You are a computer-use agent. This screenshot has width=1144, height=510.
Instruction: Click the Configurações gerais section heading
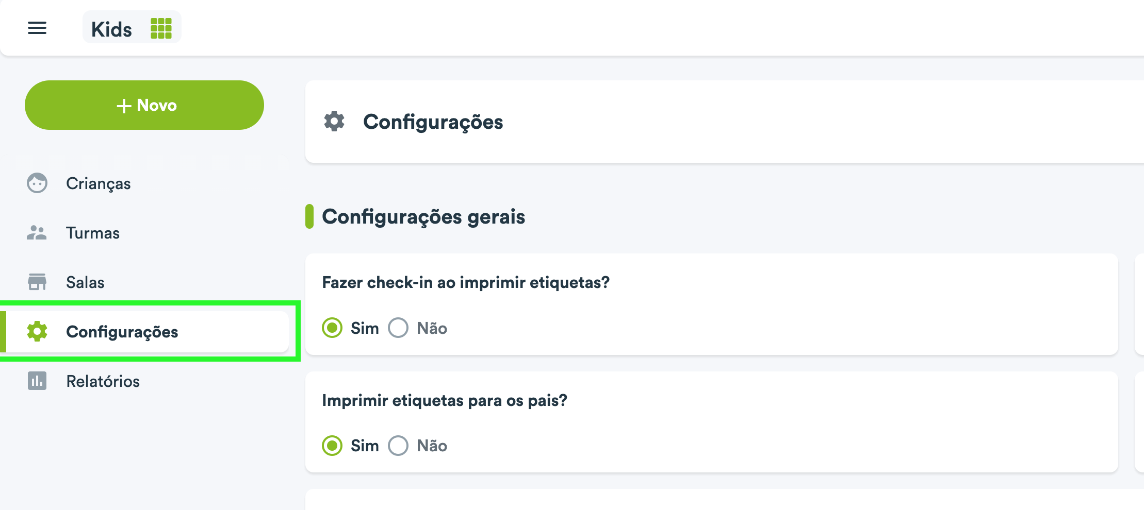click(423, 216)
